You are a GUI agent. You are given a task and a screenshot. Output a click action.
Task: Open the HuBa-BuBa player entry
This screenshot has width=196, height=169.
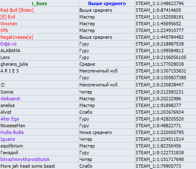coord(12,132)
